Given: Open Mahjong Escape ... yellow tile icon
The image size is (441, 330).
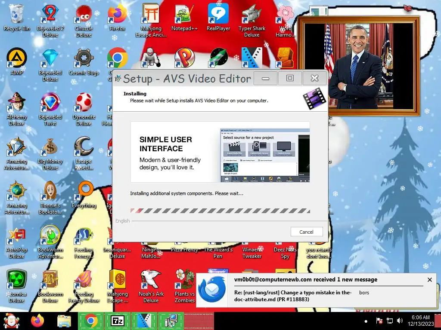Looking at the screenshot, I should pos(117,286).
